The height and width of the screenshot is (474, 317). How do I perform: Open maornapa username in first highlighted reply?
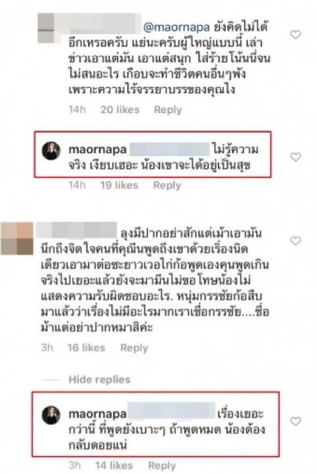tap(98, 149)
